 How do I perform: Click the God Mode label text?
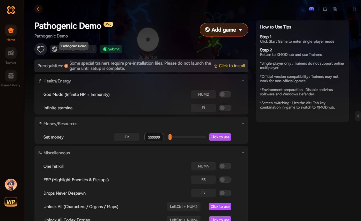pyautogui.click(x=77, y=95)
